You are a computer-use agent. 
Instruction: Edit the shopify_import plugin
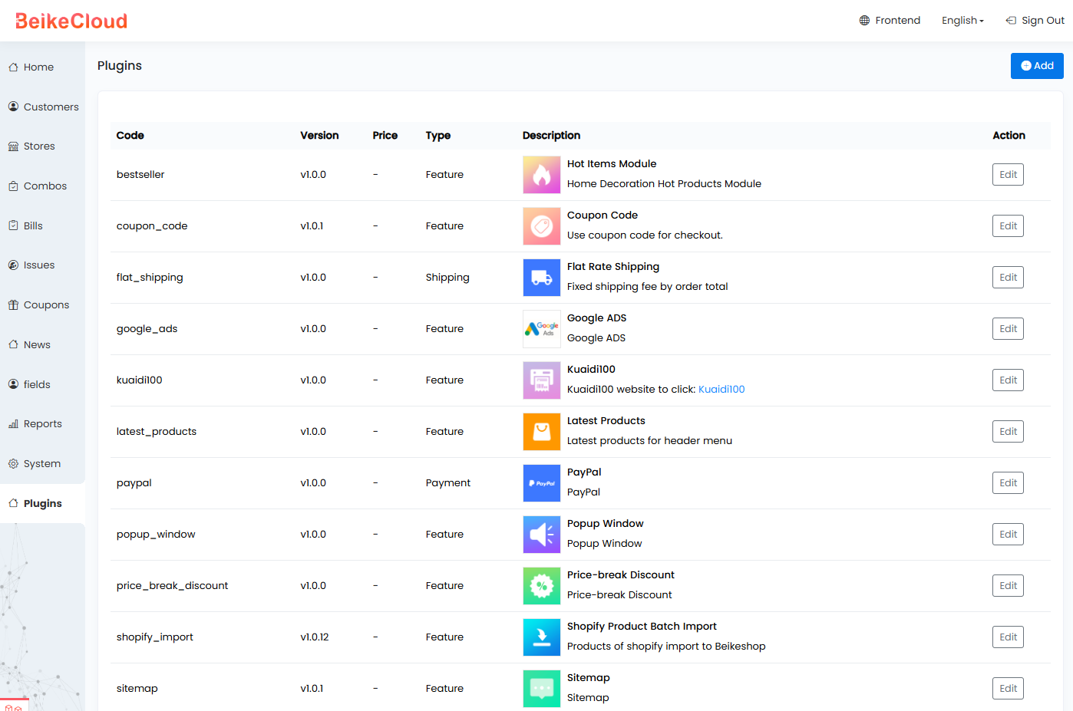[1008, 637]
